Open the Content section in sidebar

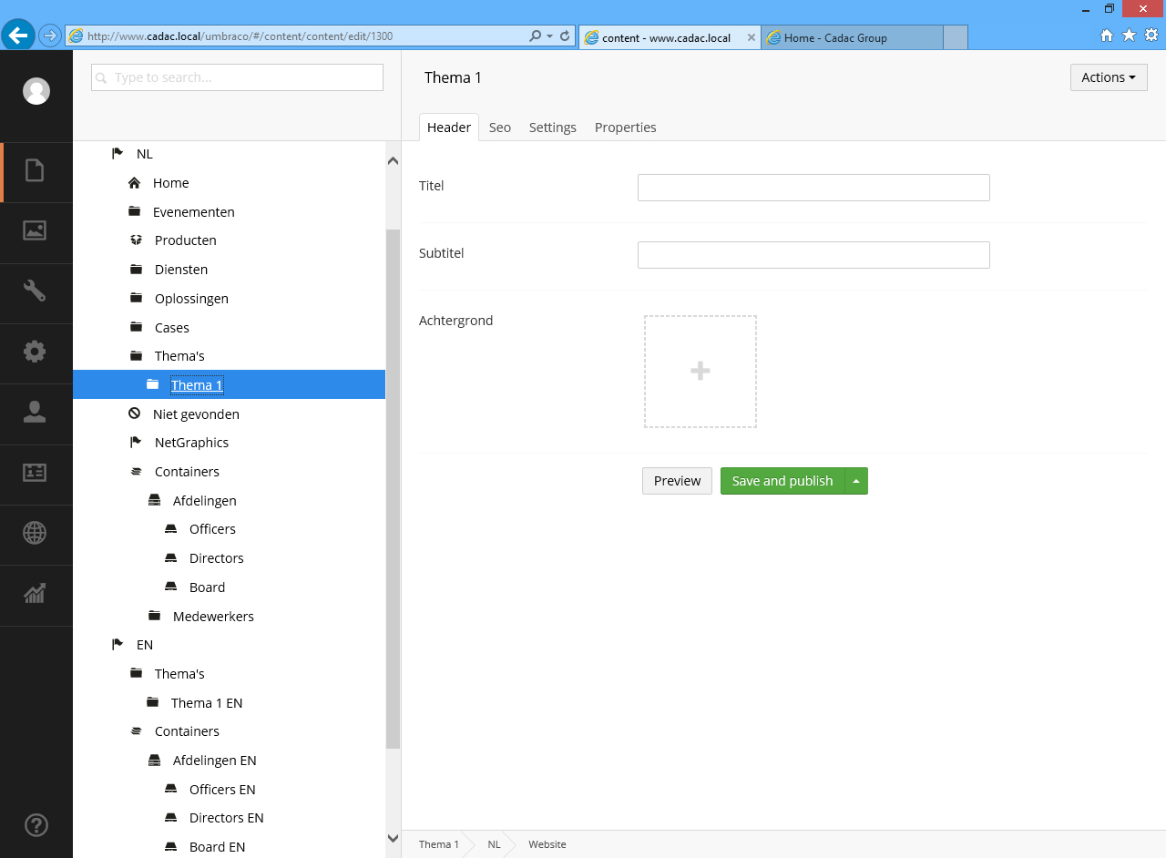(x=35, y=171)
